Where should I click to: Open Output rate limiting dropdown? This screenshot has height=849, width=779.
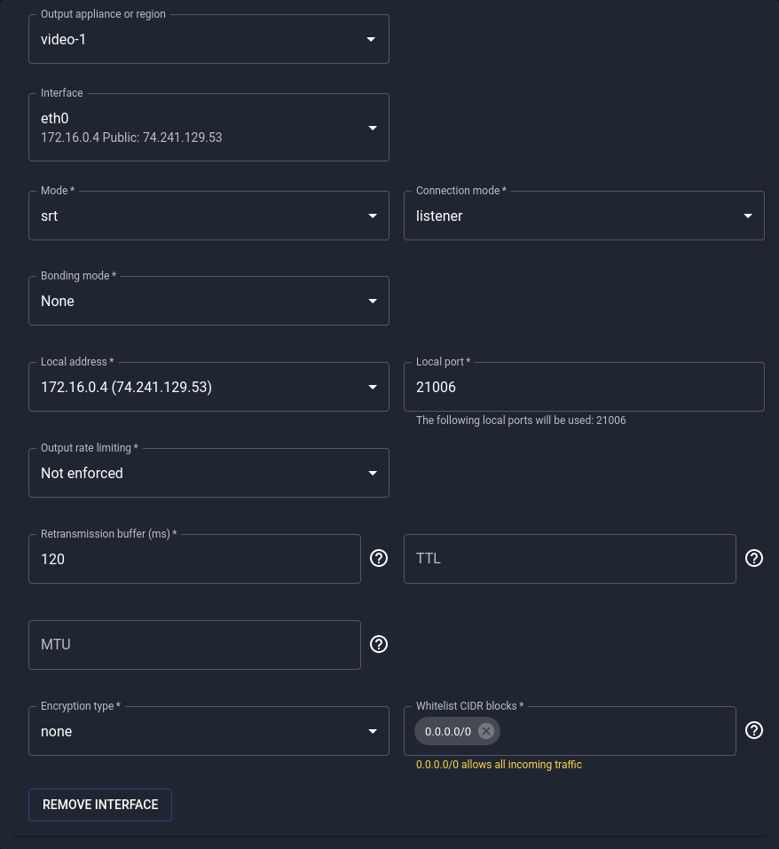209,474
